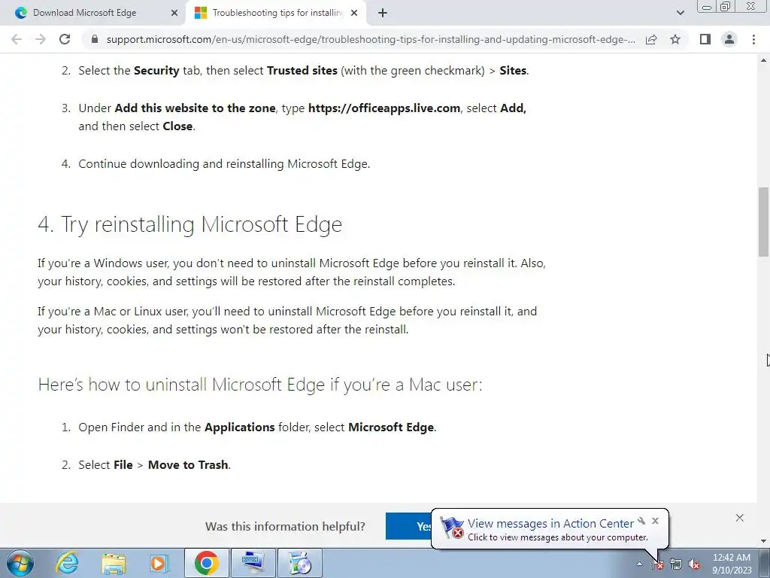The width and height of the screenshot is (770, 578).
Task: Dismiss the feedback bar
Action: click(x=740, y=518)
